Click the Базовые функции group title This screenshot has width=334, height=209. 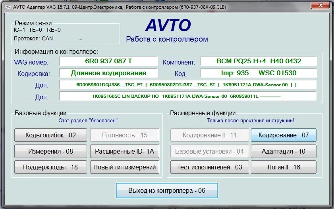(41, 113)
